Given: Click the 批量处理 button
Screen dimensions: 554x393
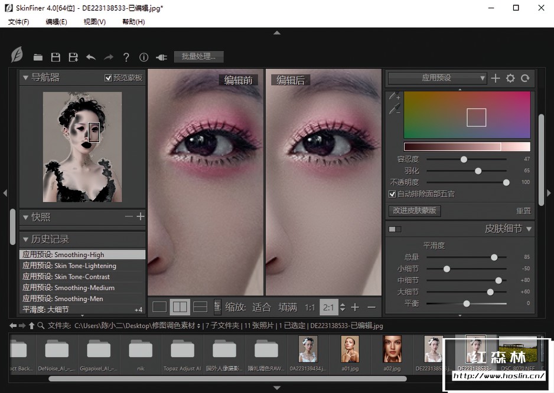Looking at the screenshot, I should click(x=198, y=57).
